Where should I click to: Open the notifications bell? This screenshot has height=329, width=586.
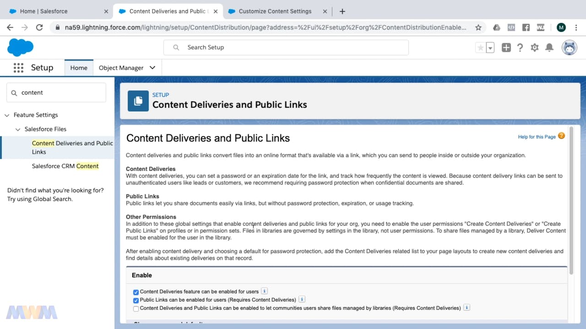(549, 48)
